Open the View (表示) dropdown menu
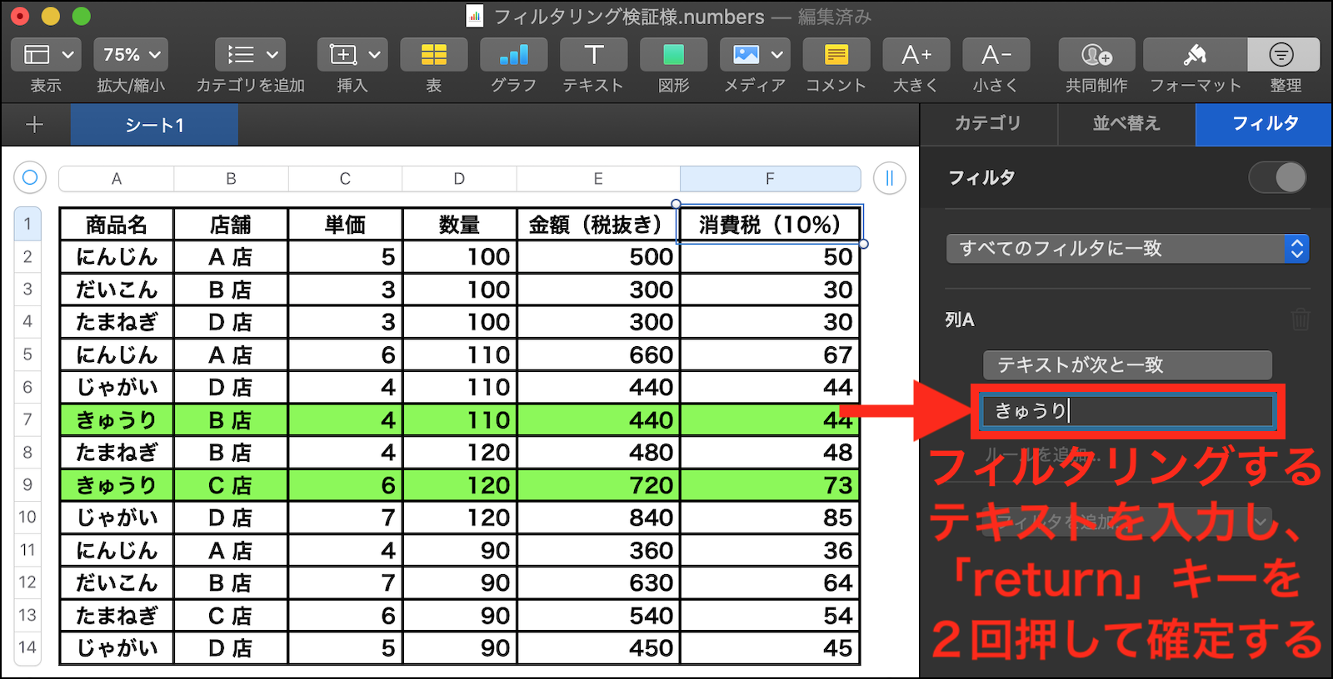This screenshot has height=679, width=1333. point(46,55)
